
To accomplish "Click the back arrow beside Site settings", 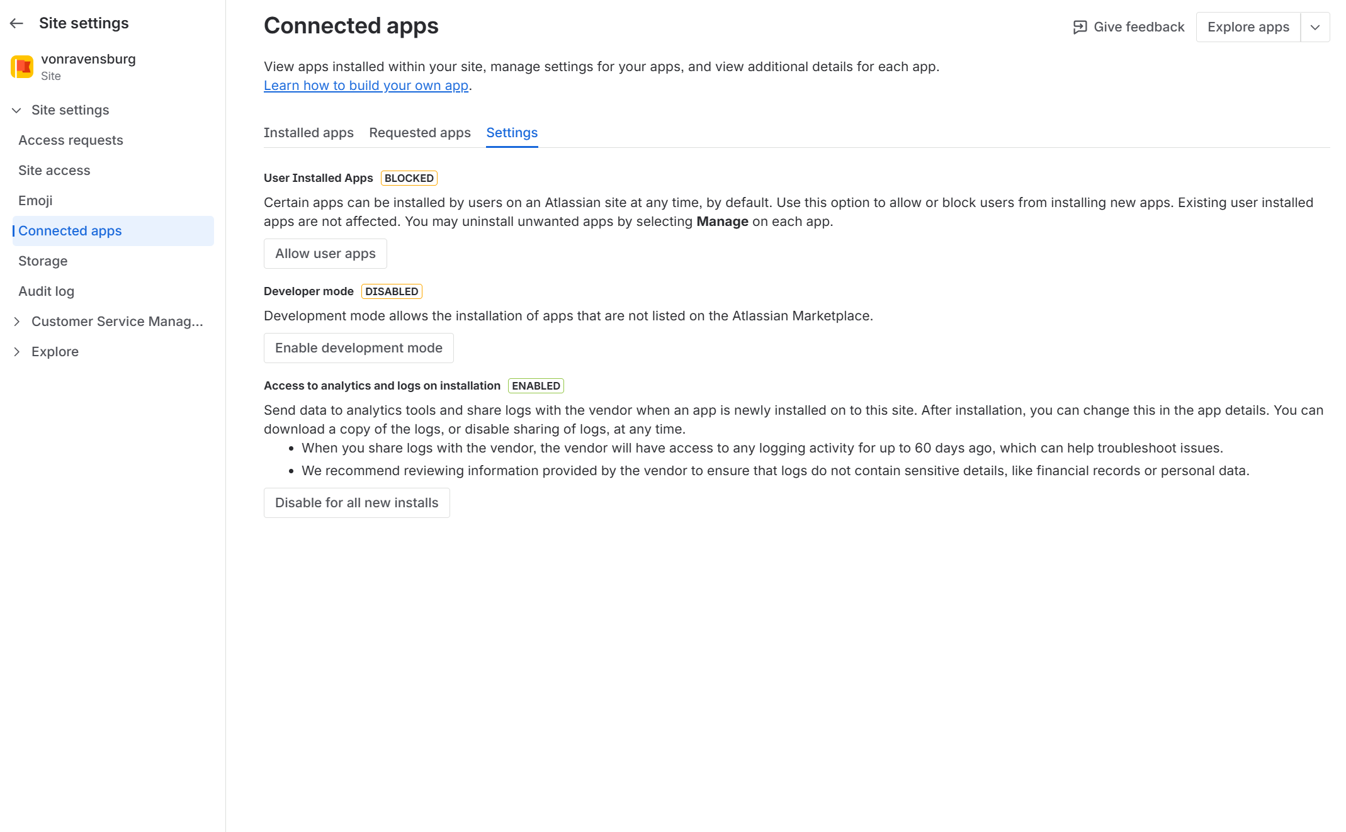I will tap(17, 24).
